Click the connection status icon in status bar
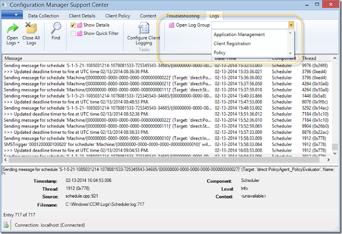This screenshot has width=342, height=234. (x=6, y=225)
